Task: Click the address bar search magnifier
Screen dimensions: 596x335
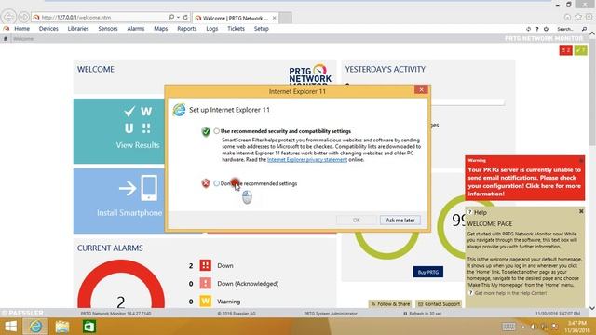Action: pyautogui.click(x=171, y=17)
